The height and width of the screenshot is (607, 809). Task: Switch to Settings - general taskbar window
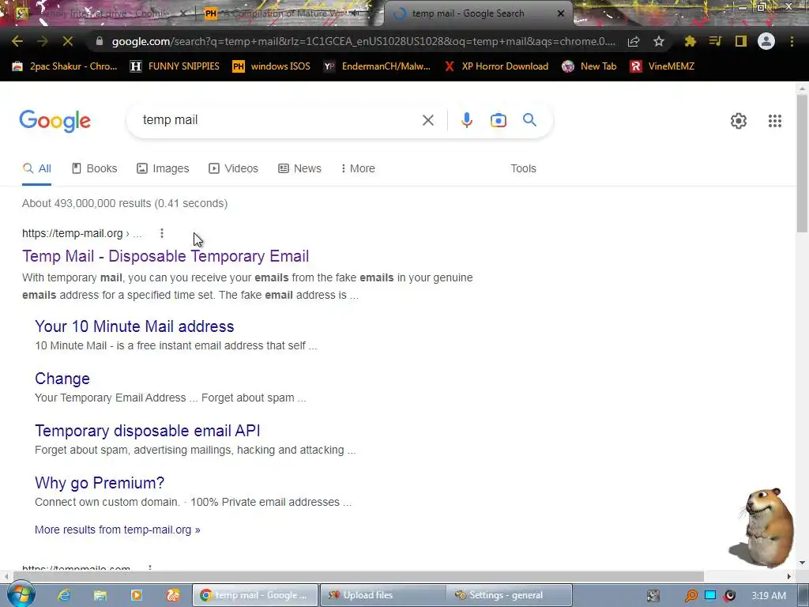509,595
